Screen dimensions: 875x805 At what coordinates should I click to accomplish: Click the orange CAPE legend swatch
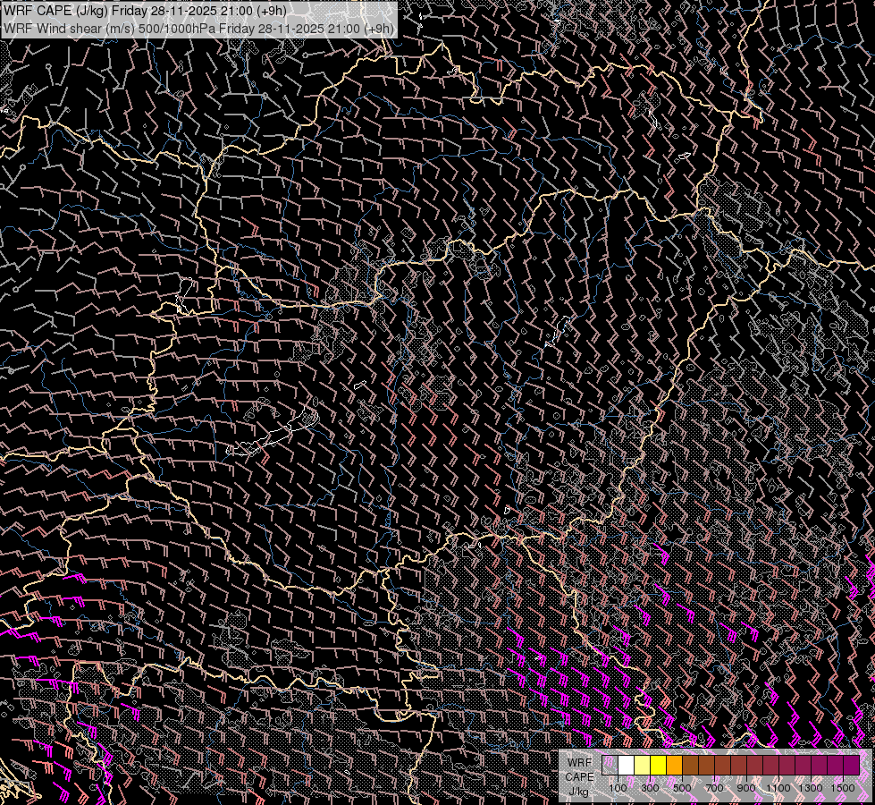click(674, 766)
